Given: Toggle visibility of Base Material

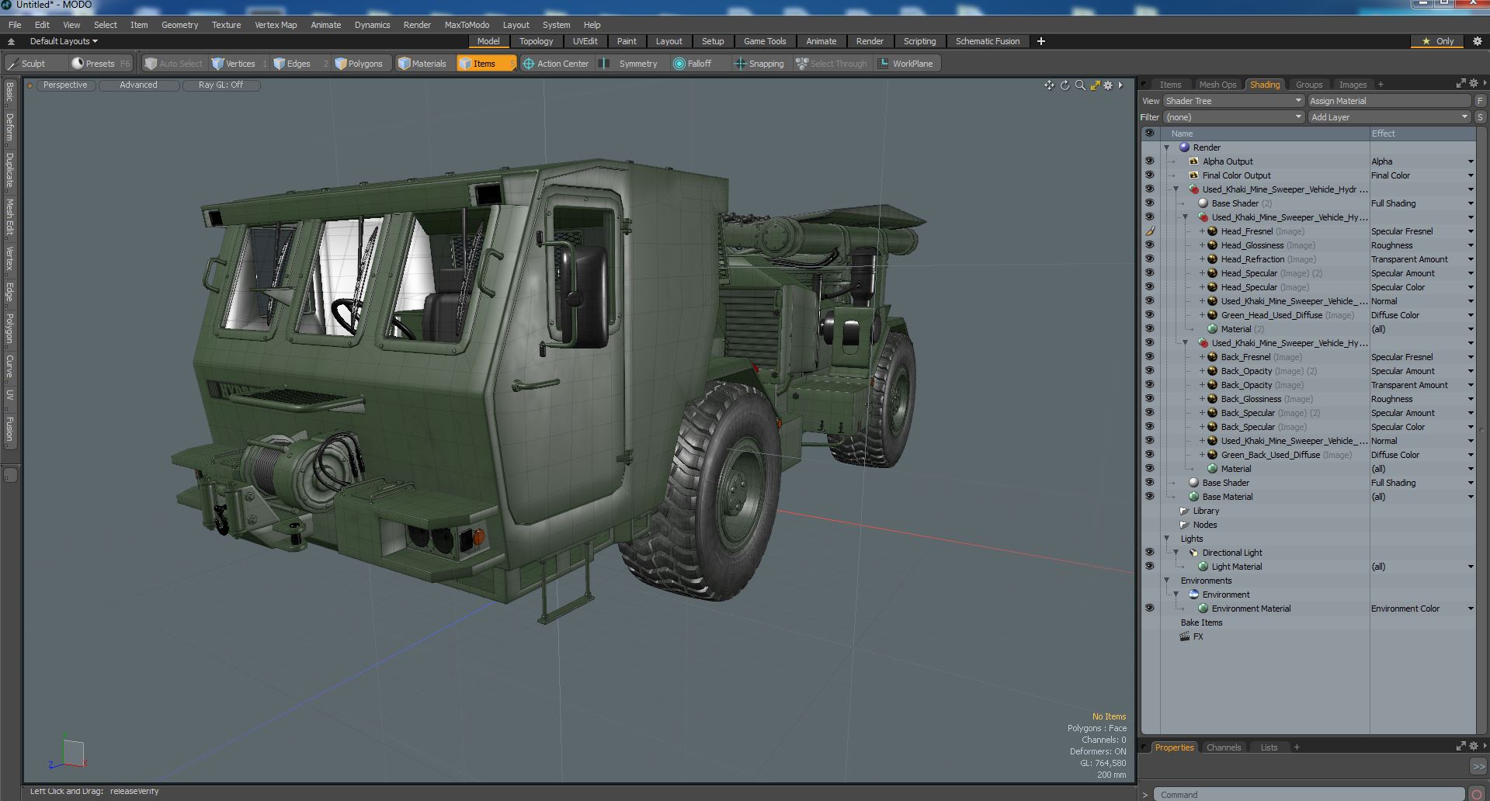Looking at the screenshot, I should (x=1149, y=497).
